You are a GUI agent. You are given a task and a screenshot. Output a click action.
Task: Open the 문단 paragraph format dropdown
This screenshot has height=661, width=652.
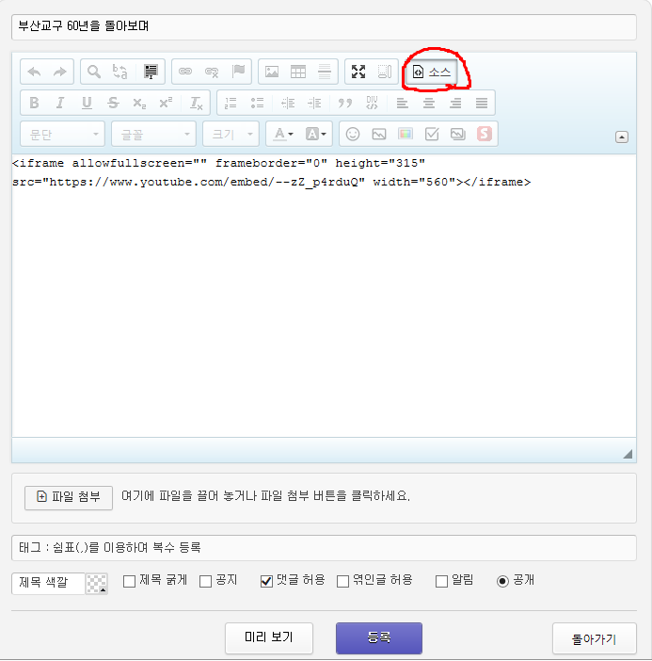tap(62, 134)
